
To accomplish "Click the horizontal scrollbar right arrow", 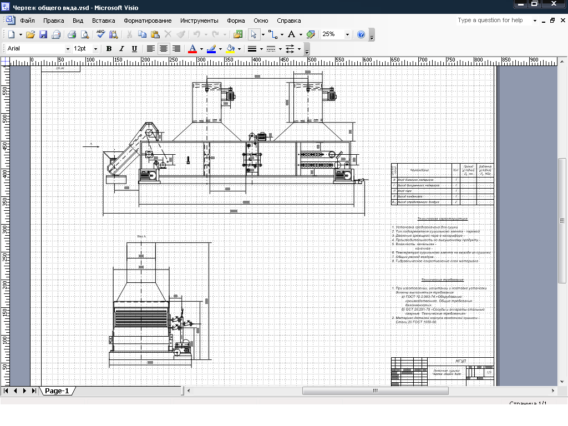I will click(553, 391).
